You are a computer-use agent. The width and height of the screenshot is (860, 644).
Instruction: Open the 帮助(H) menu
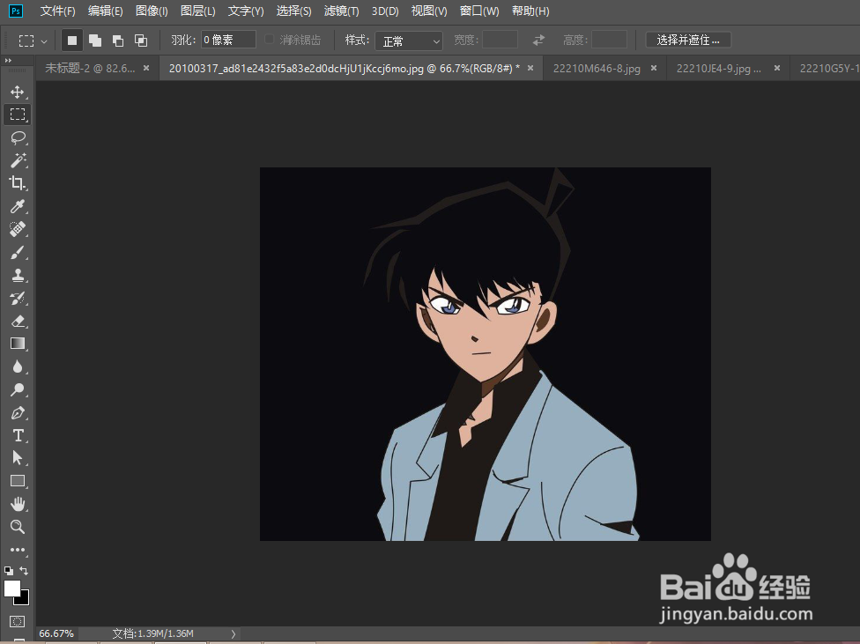530,11
